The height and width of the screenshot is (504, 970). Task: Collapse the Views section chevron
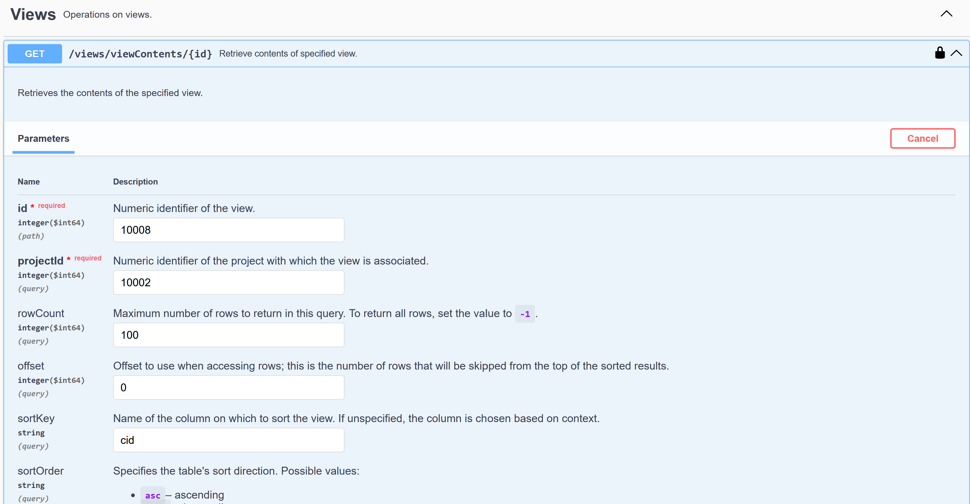click(946, 14)
